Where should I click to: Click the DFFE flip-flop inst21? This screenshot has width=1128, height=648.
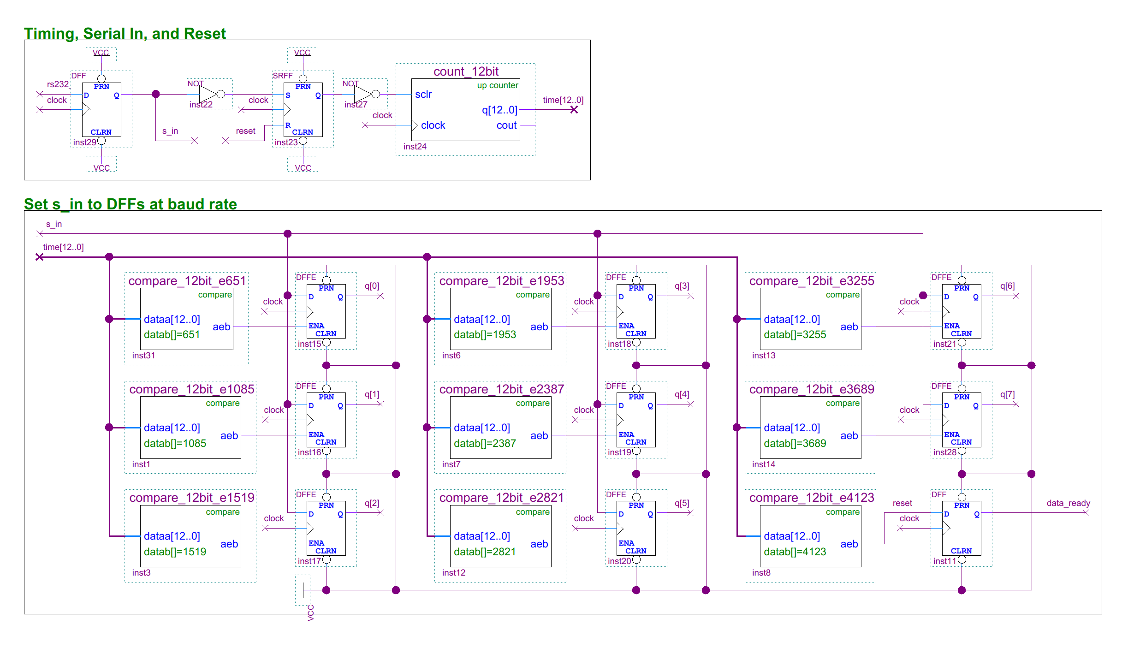coord(962,311)
